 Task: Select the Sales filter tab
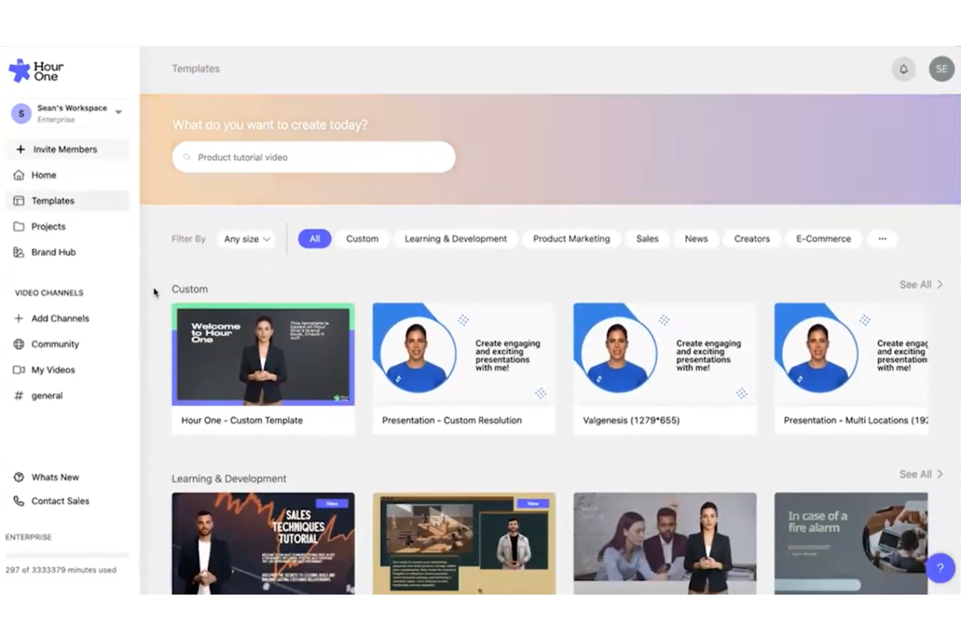click(647, 239)
